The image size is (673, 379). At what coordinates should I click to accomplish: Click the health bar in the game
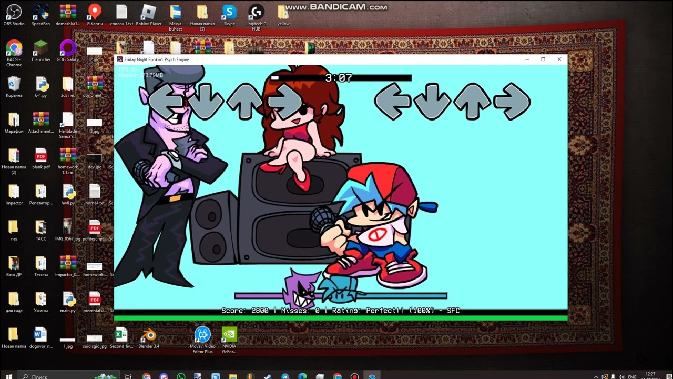pos(341,295)
